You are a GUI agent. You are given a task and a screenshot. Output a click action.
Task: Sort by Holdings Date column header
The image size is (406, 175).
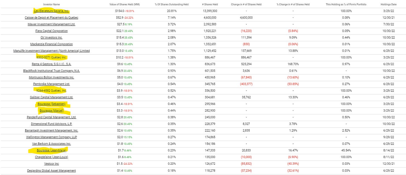pyautogui.click(x=388, y=4)
